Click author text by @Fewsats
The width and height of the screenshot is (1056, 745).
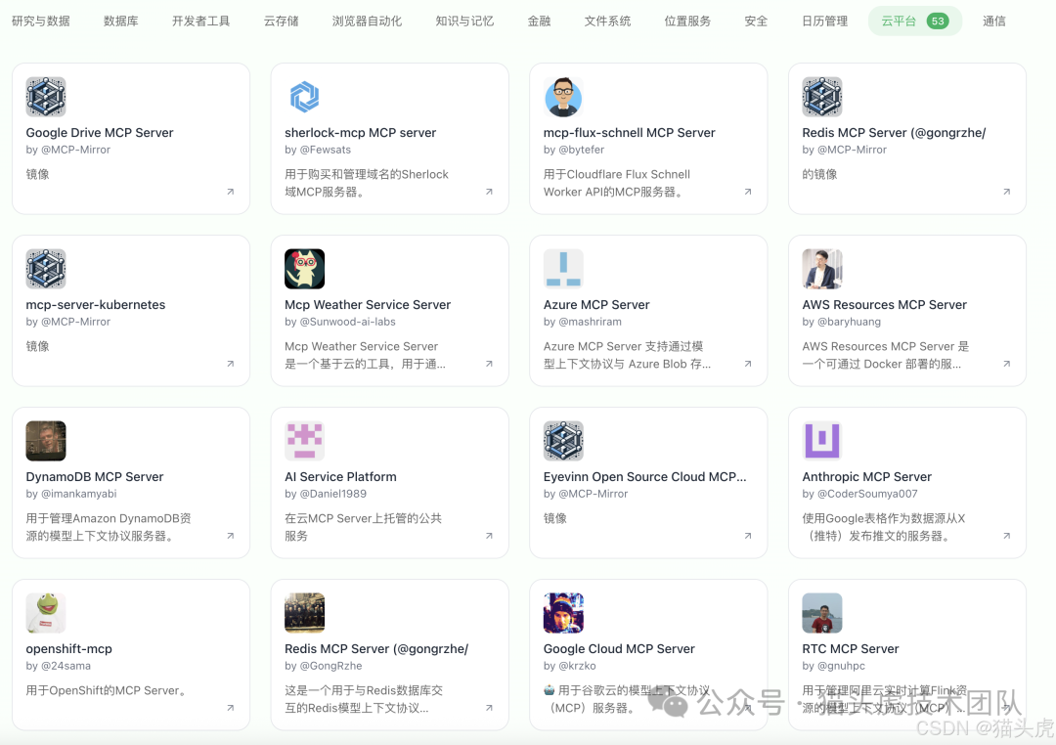pos(317,150)
